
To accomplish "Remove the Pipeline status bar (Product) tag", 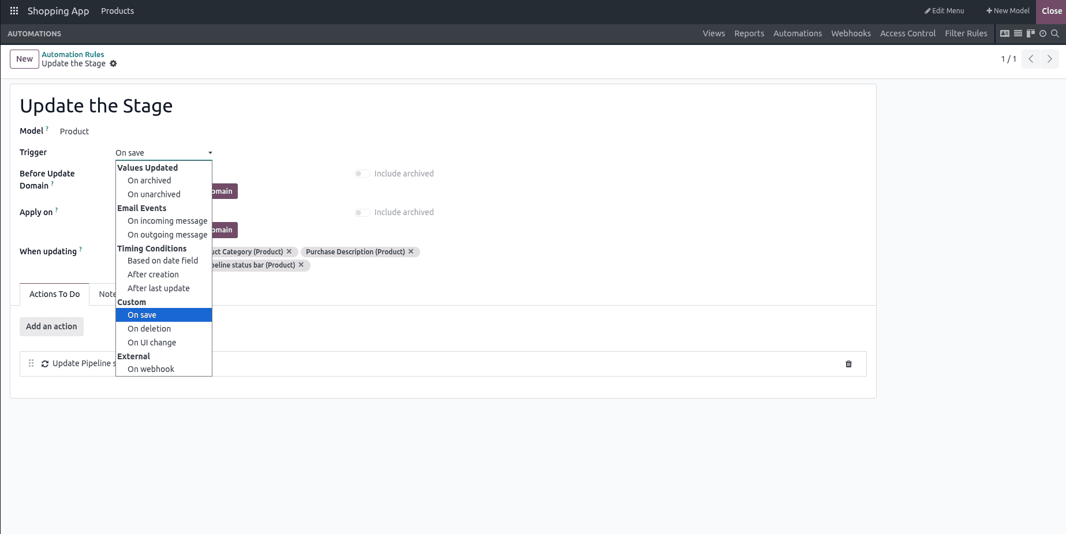I will point(301,265).
